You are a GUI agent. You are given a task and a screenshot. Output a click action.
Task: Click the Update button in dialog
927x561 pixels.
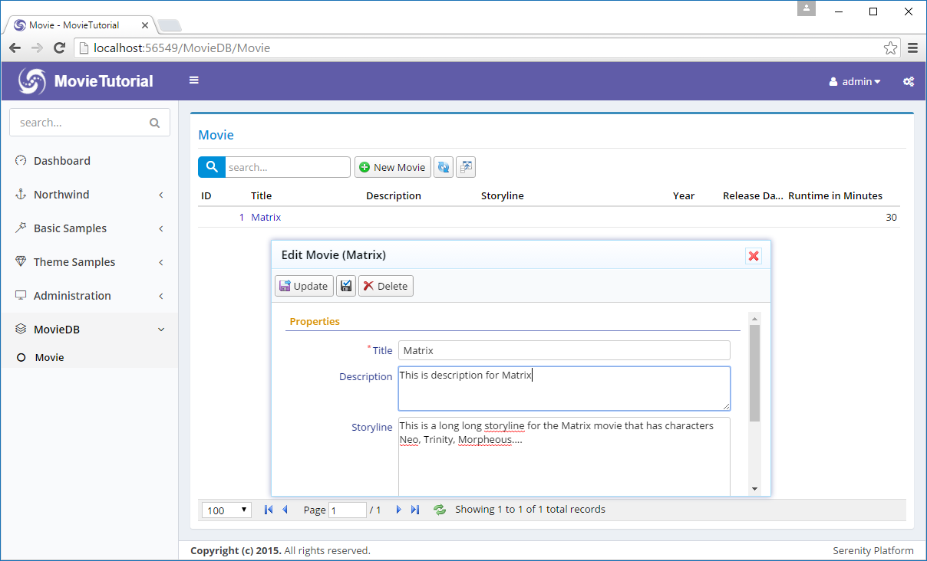[x=304, y=286]
